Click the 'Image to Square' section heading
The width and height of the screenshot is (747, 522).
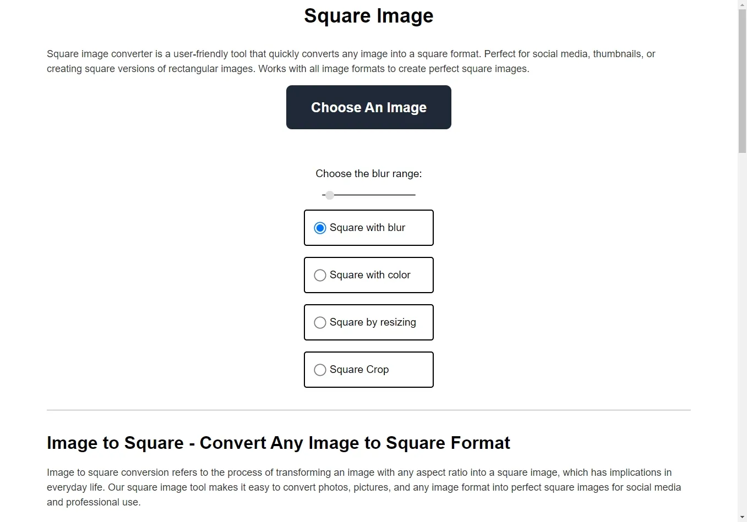click(279, 443)
